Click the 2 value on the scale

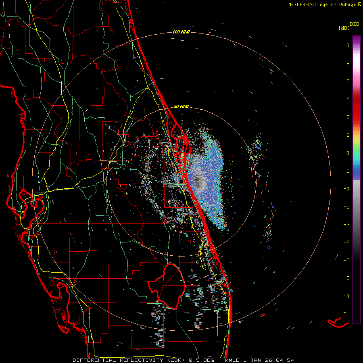[348, 135]
